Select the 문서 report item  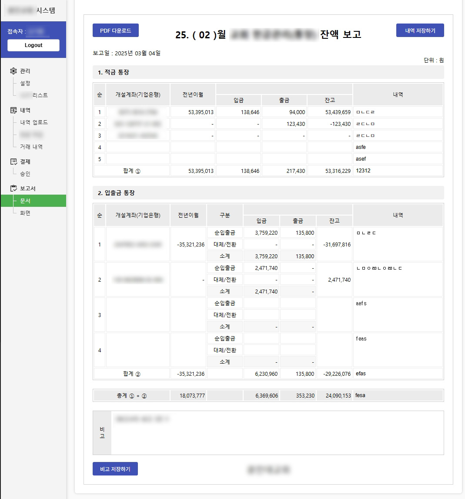(x=24, y=201)
